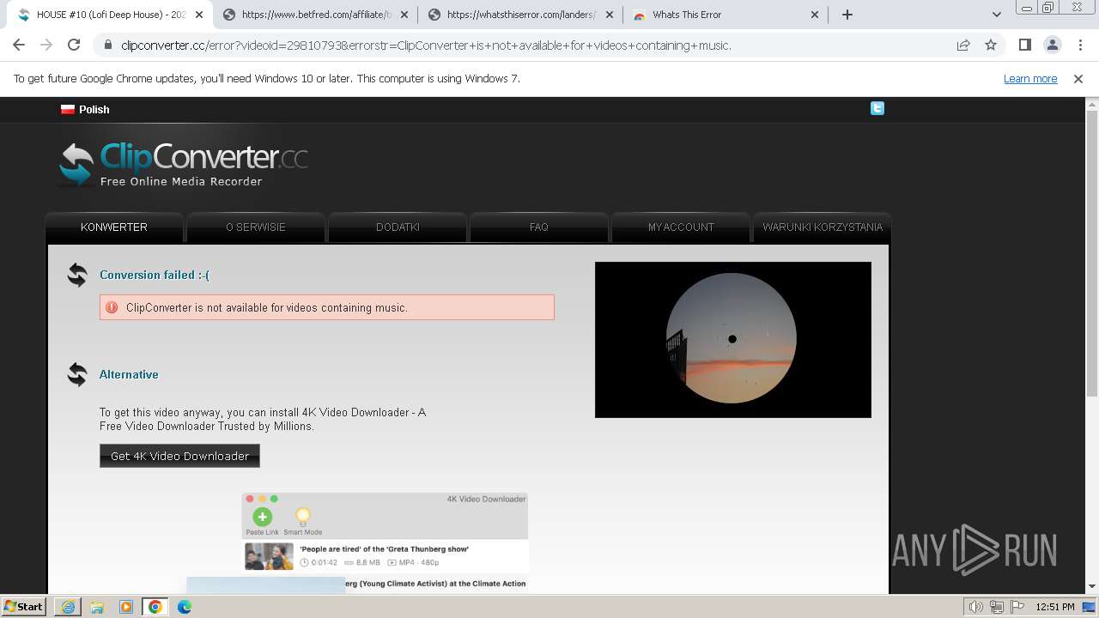Viewport: 1099px width, 618px height.
Task: Click the Chrome taskbar icon
Action: point(155,607)
